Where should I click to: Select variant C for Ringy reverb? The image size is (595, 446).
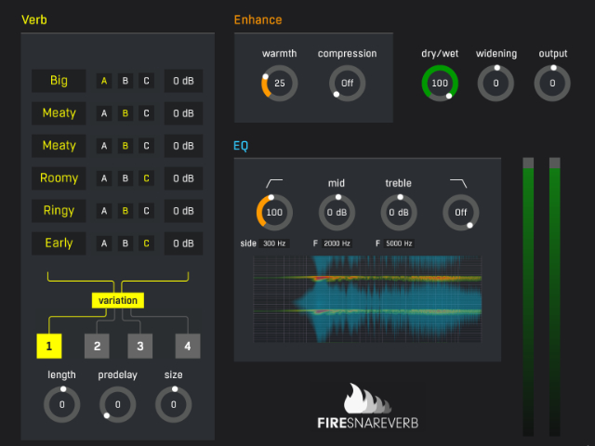[x=146, y=211]
